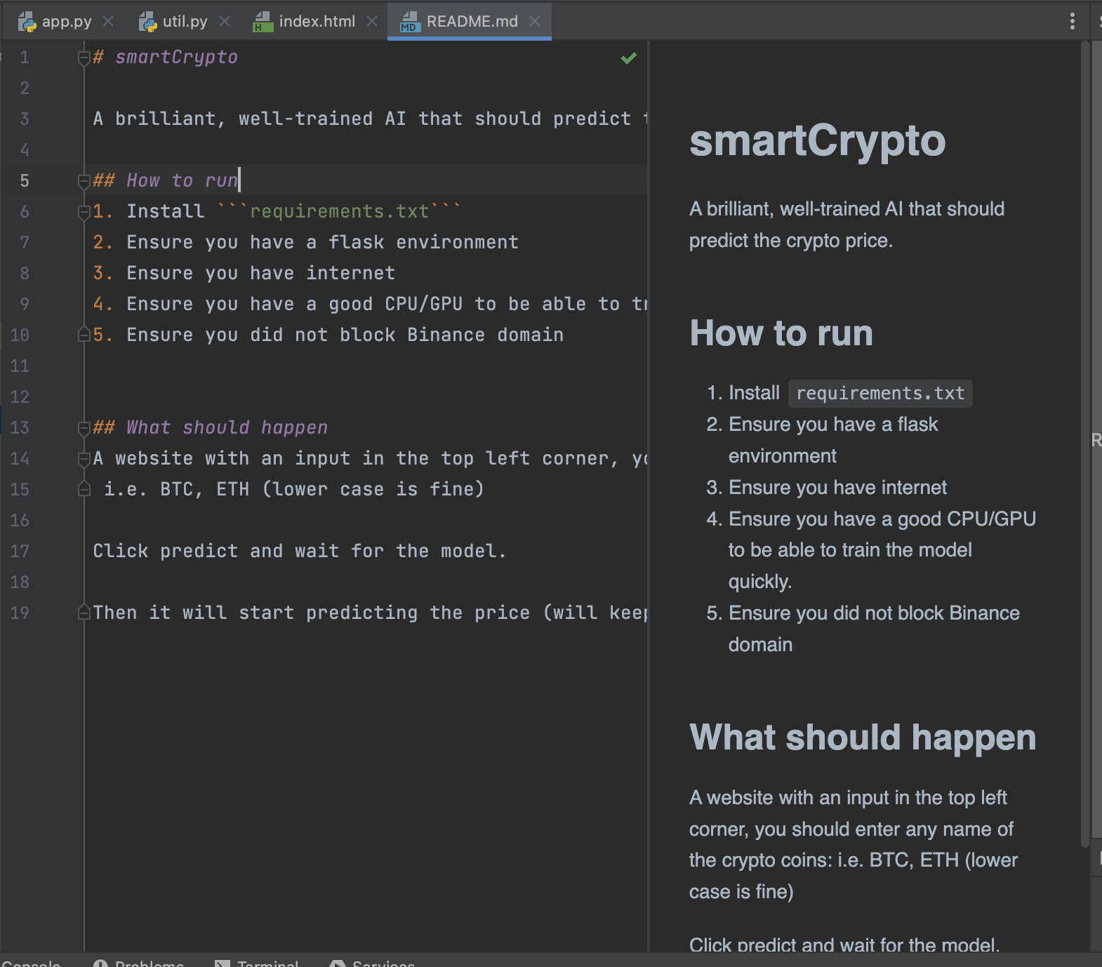This screenshot has height=967, width=1102.
Task: Click 'Then it will start predicting' source line
Action: [370, 613]
